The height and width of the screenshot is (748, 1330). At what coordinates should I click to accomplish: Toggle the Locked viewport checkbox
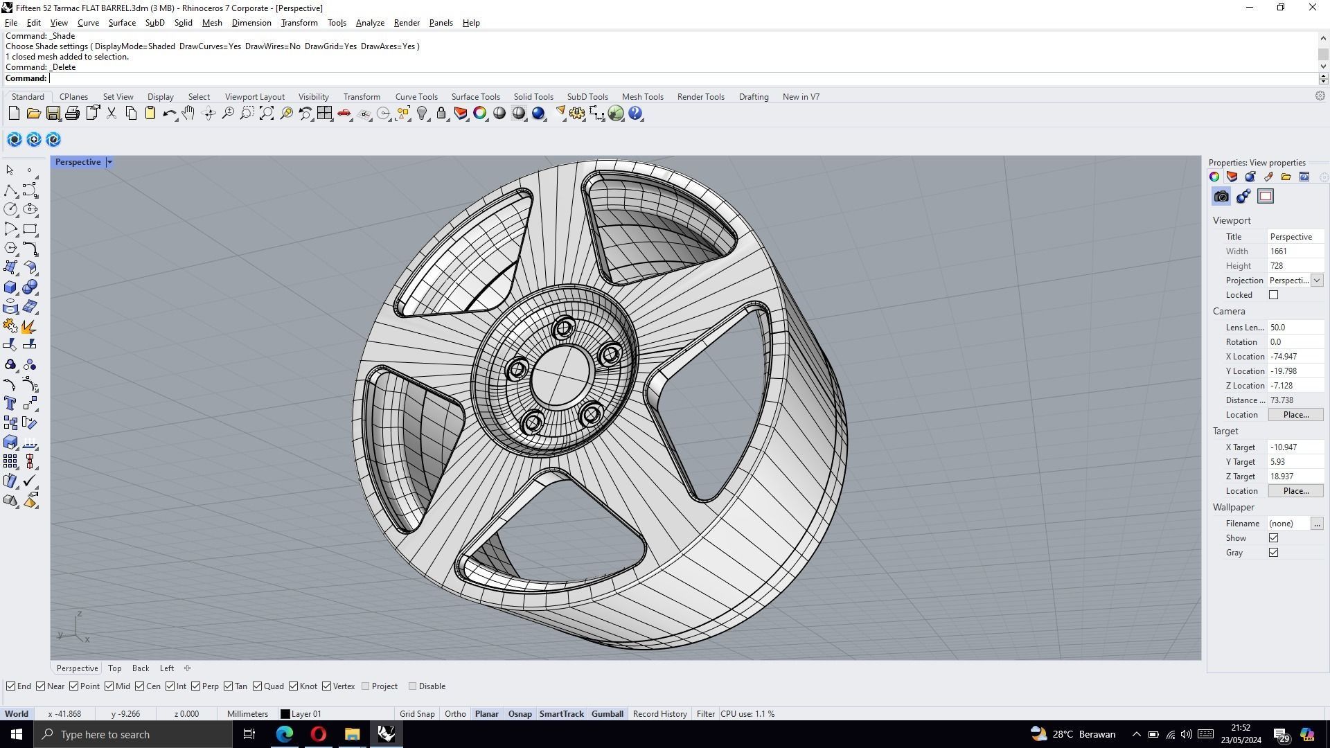coord(1273,295)
